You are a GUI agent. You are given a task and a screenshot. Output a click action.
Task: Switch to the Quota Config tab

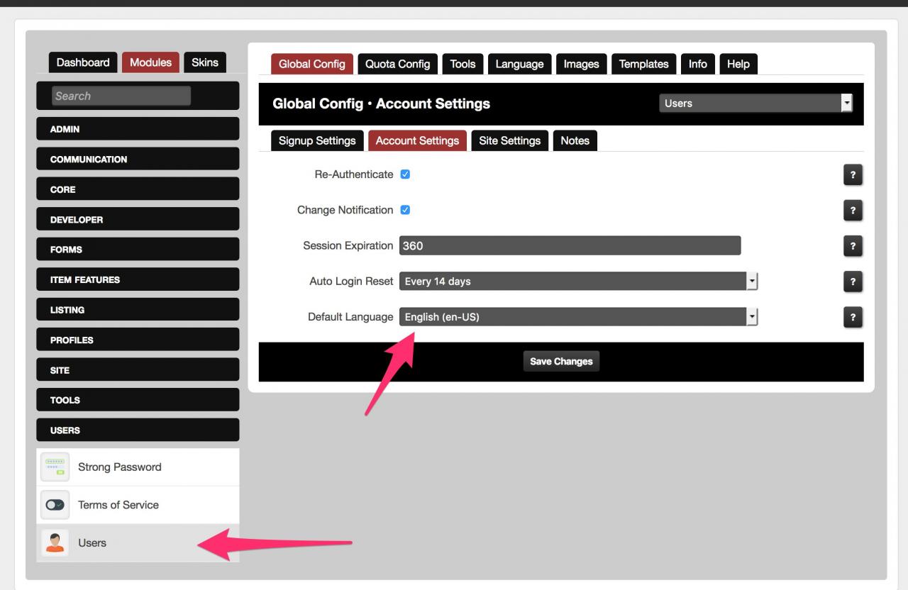(x=397, y=64)
